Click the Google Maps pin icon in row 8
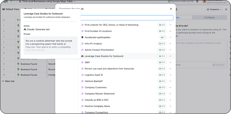Screen dimensions: 231x114 pyautogui.click(x=18, y=64)
